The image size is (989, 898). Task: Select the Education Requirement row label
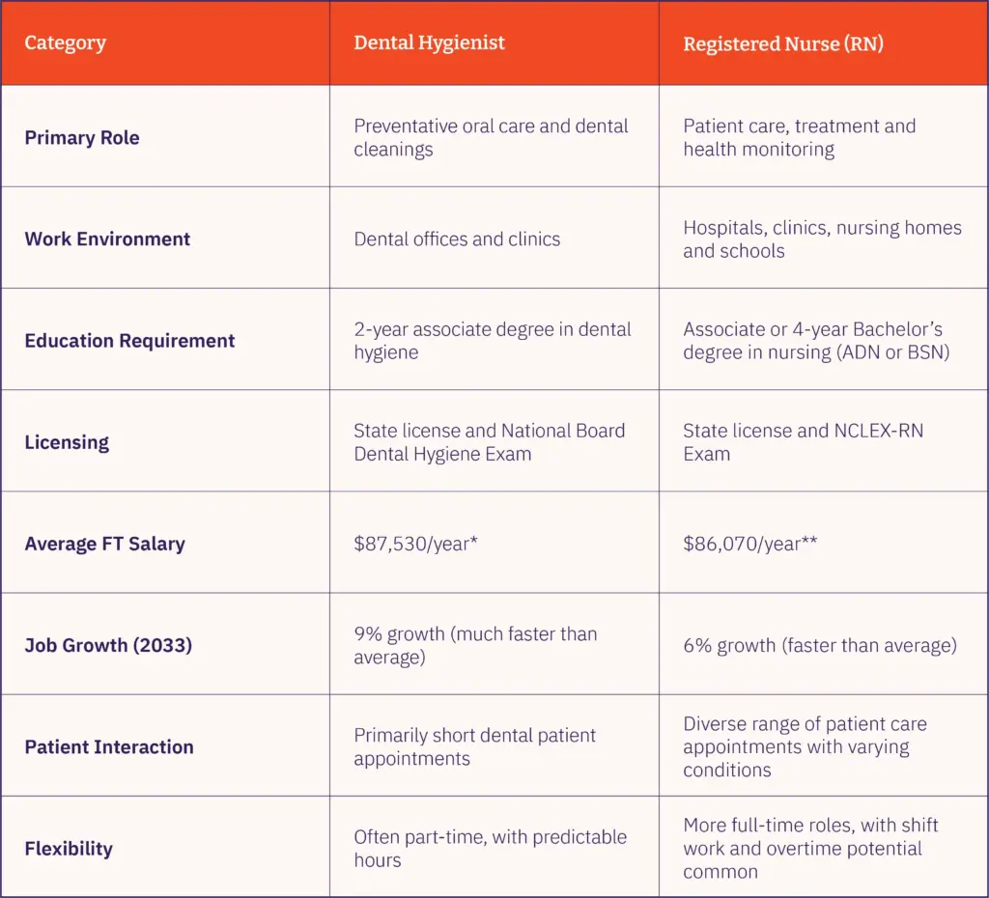click(129, 341)
